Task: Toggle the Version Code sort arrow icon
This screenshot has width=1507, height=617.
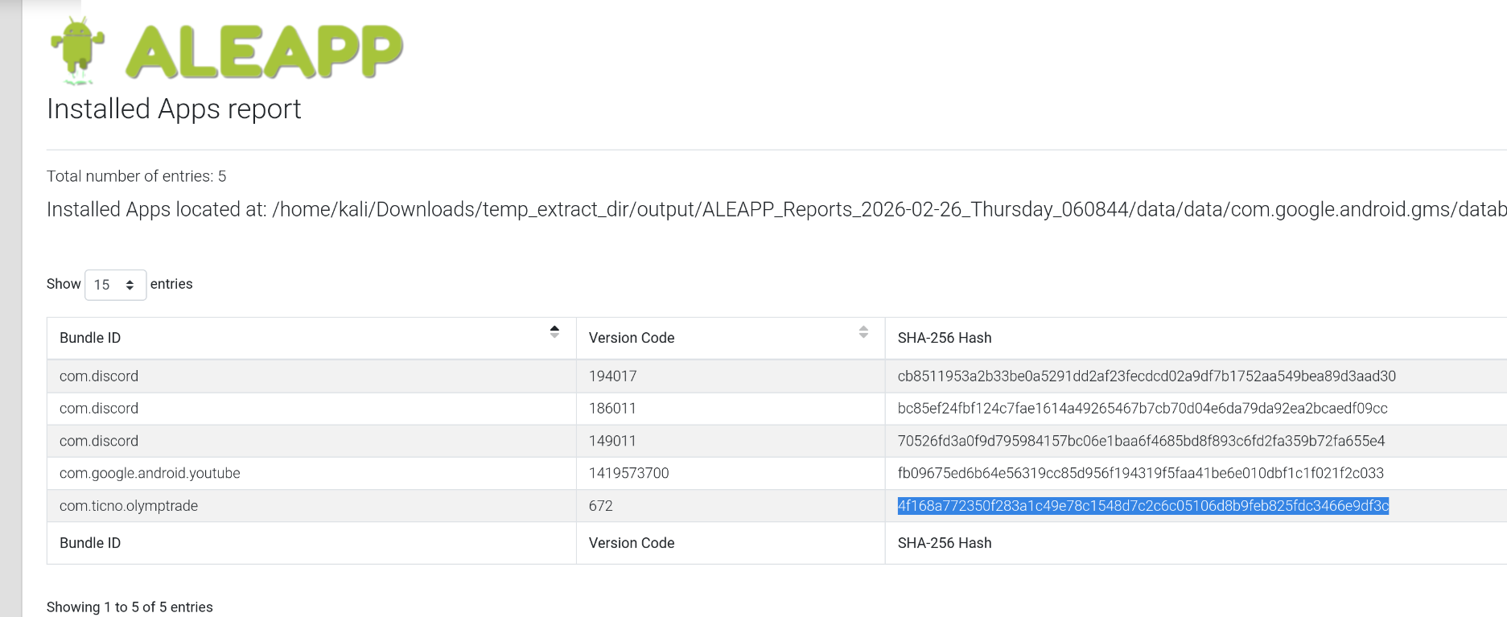Action: 863,331
